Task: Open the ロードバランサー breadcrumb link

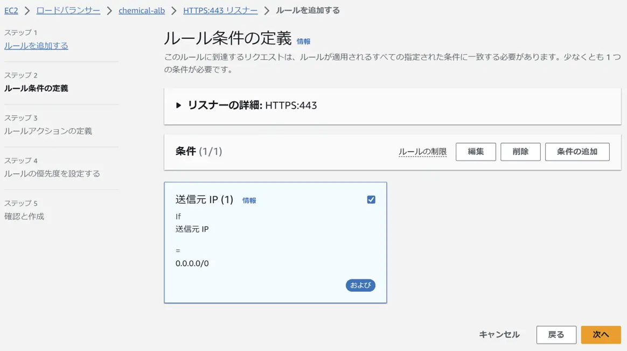Action: 68,10
